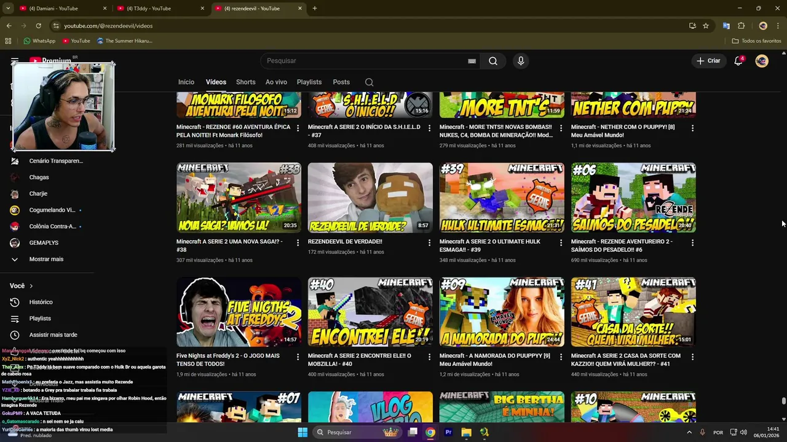This screenshot has width=787, height=442.
Task: Open Five Nights at Freddy's 2 thumbnail
Action: (239, 312)
